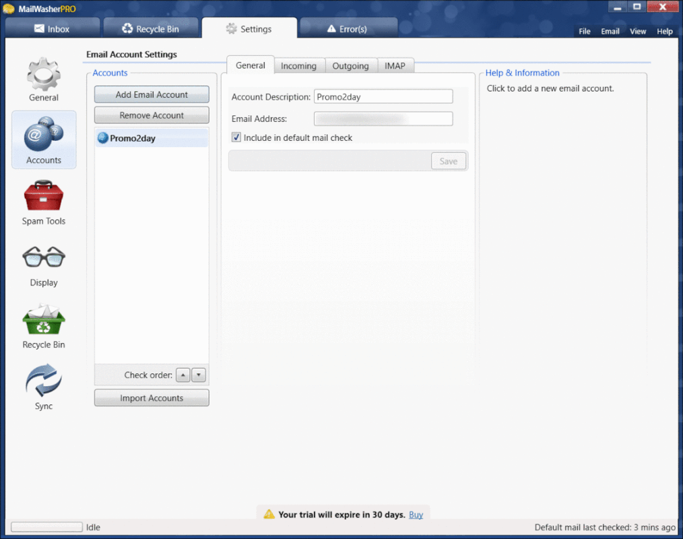Screen dimensions: 683x539
Task: Move account down in check order
Action: pyautogui.click(x=199, y=375)
